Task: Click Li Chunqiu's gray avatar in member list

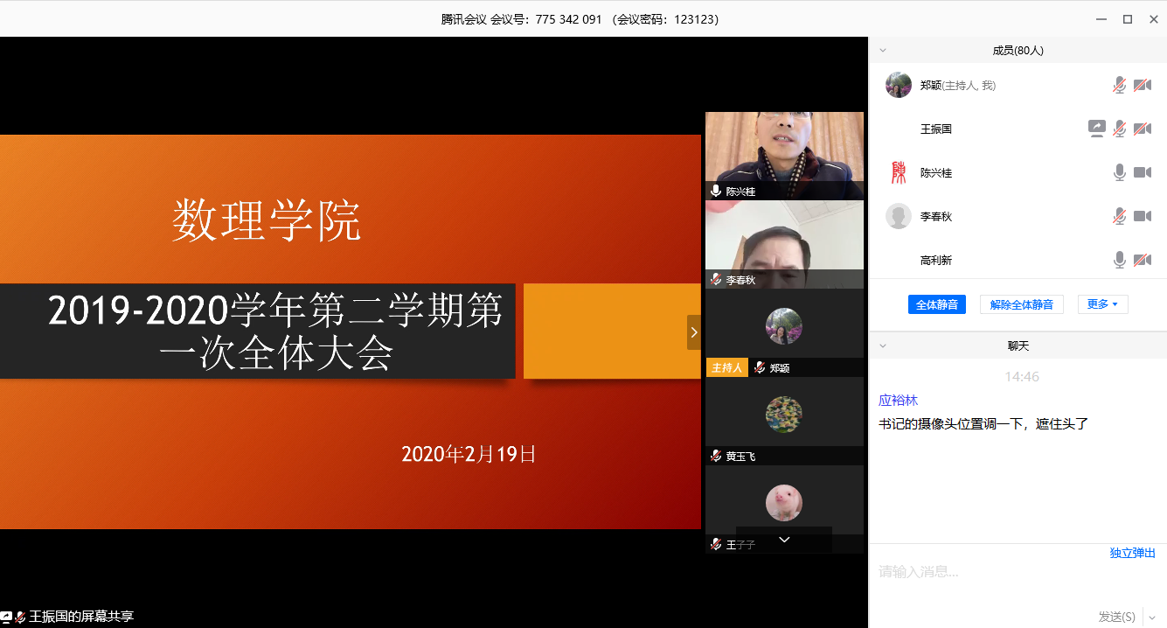Action: tap(898, 216)
